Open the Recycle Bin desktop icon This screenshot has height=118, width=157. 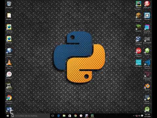(x=9, y=4)
